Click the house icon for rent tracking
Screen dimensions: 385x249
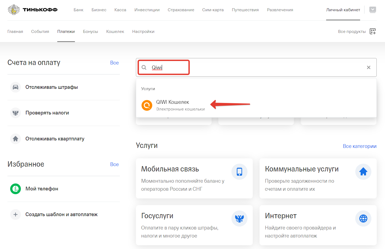pos(16,139)
